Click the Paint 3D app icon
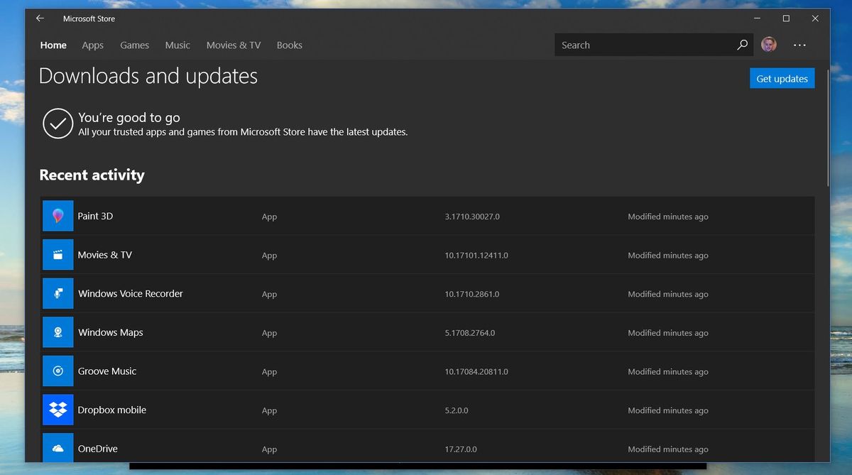This screenshot has width=852, height=475. pos(58,216)
